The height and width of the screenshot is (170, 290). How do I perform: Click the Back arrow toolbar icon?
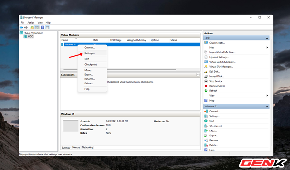coord(21,27)
